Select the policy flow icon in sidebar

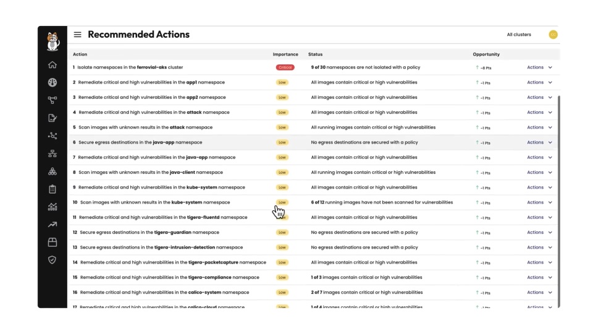[52, 100]
